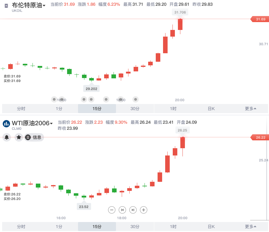Viewport: 269px width, 232px height.
Task: Select 日K timeframe on WTI chart
Action: pyautogui.click(x=211, y=227)
